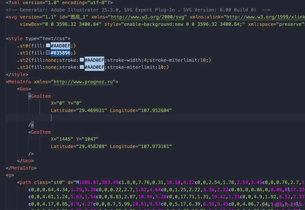Click the Y="0" attribute
Viewport: 305px width, 210px height.
point(75,103)
